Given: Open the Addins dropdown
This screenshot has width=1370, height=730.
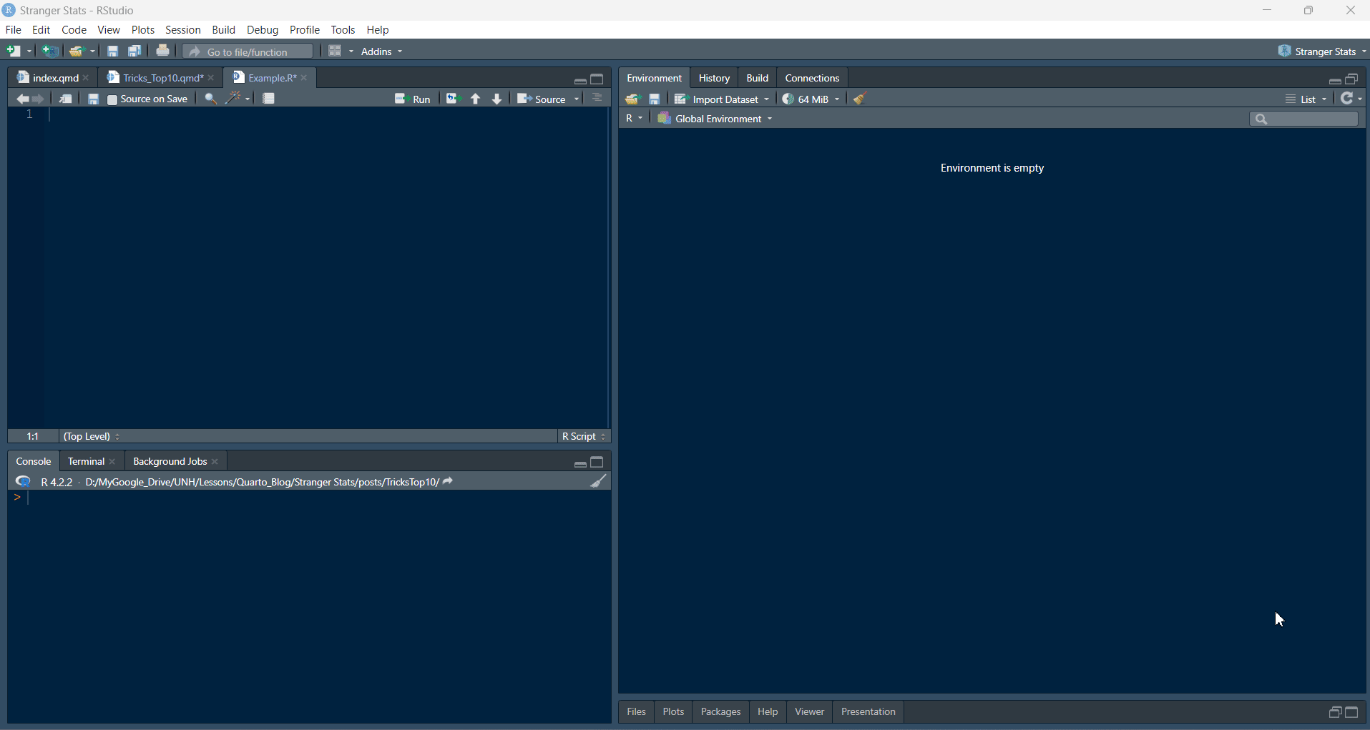Looking at the screenshot, I should click(382, 51).
